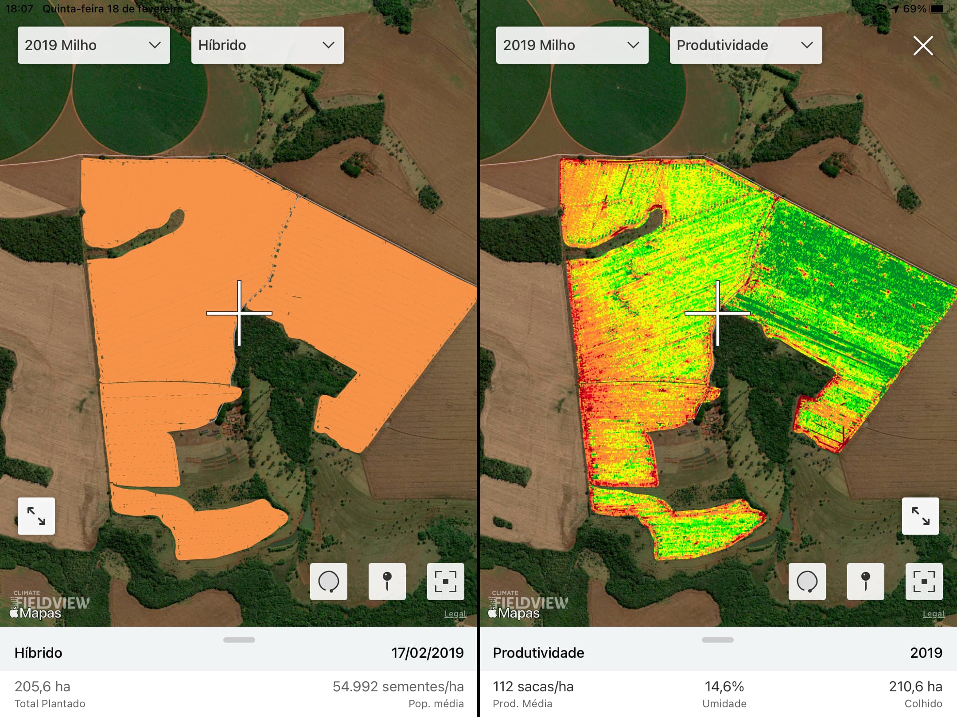Tap the left panel drag handle
957x717 pixels.
[x=239, y=640]
